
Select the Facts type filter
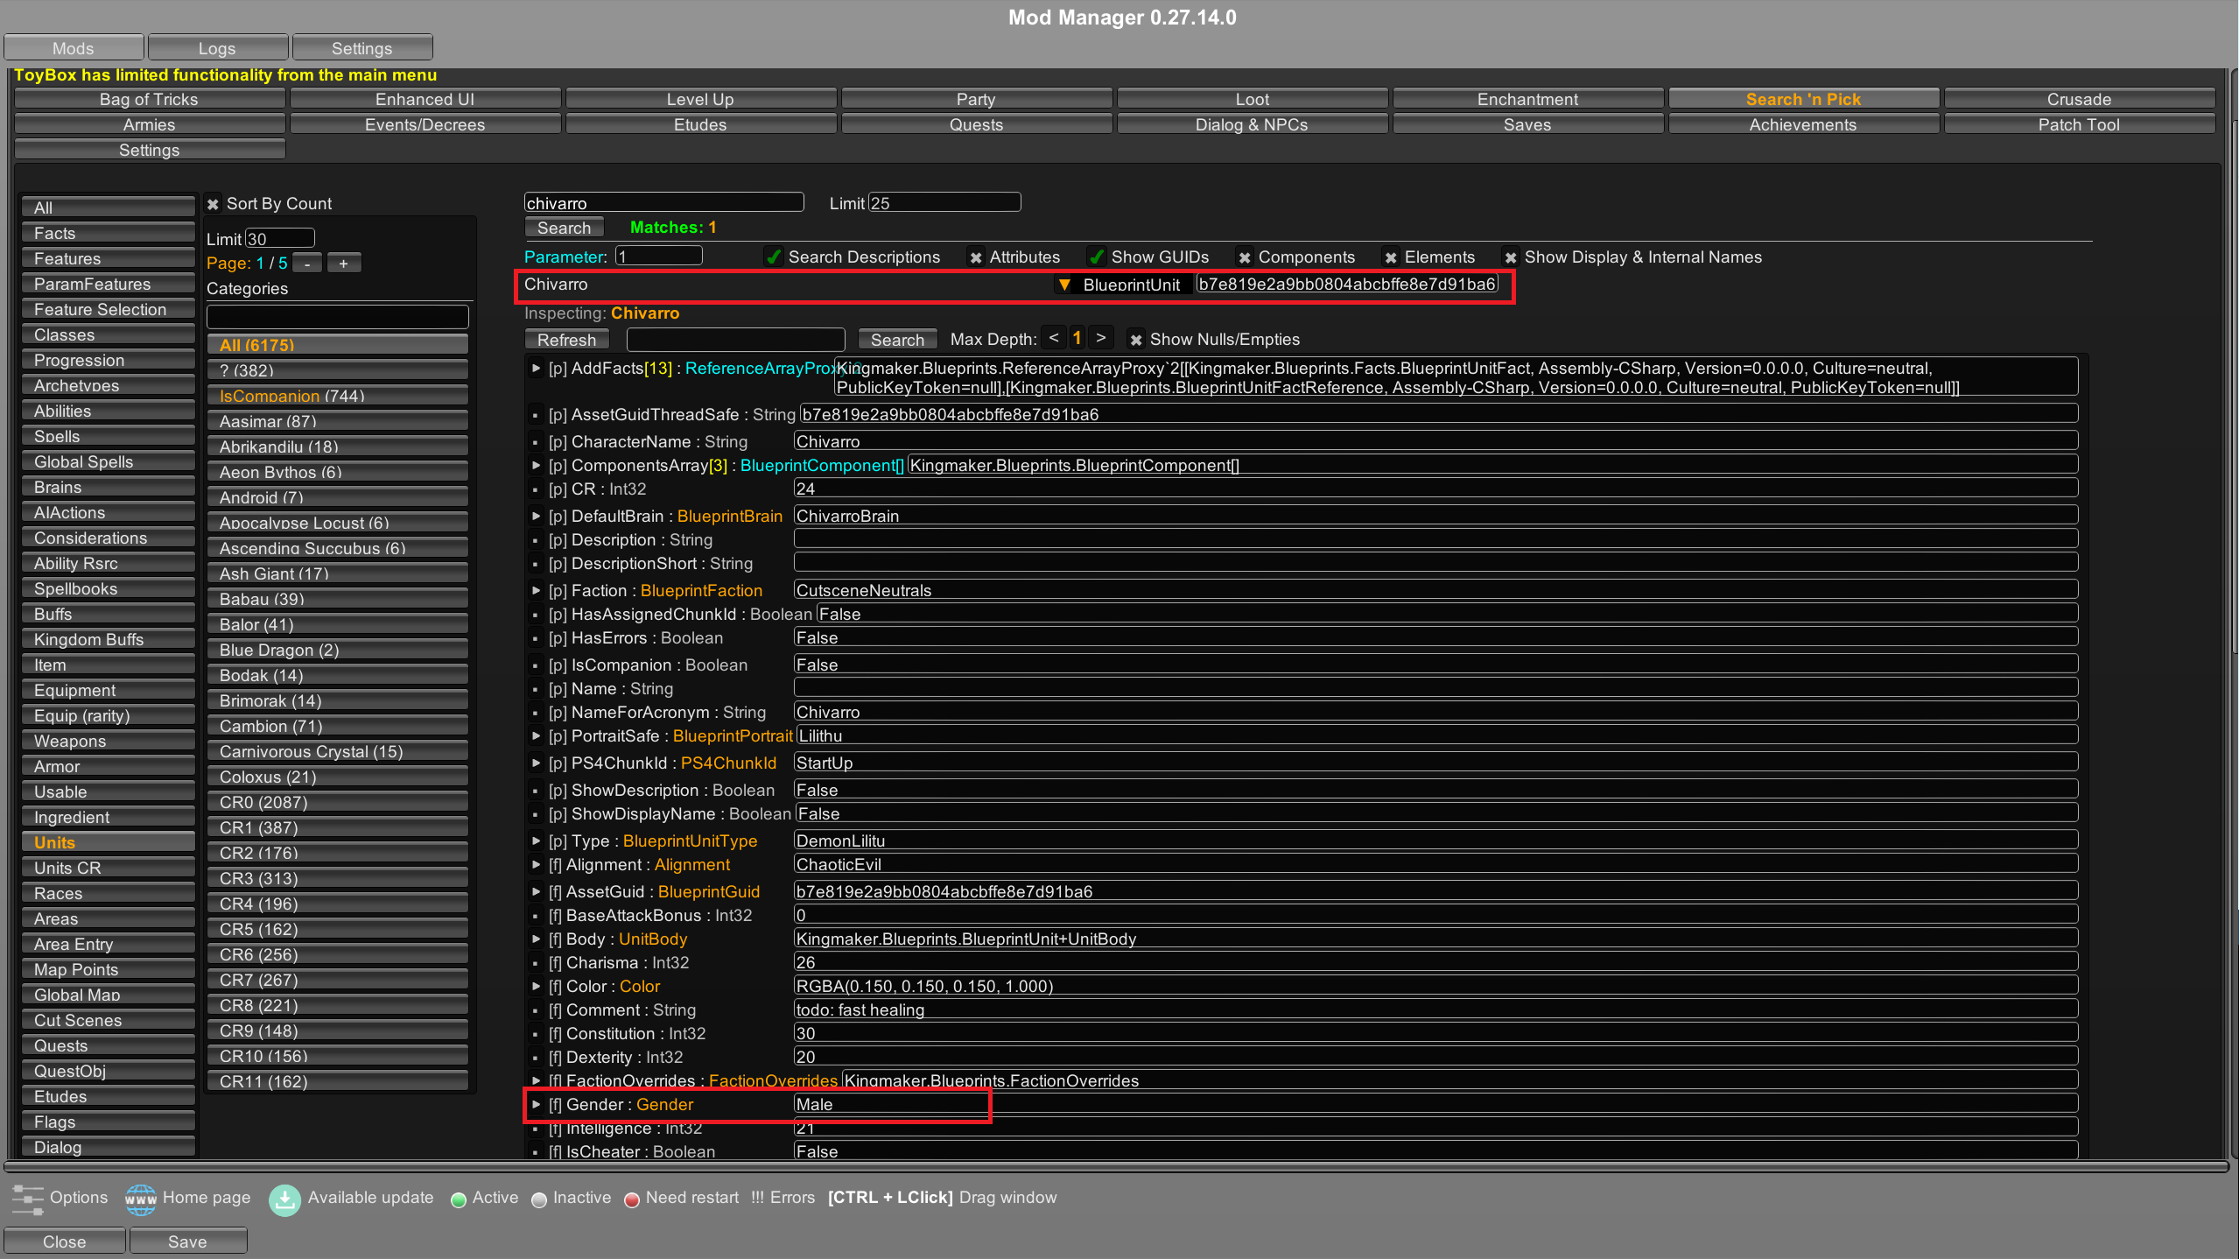(x=109, y=233)
